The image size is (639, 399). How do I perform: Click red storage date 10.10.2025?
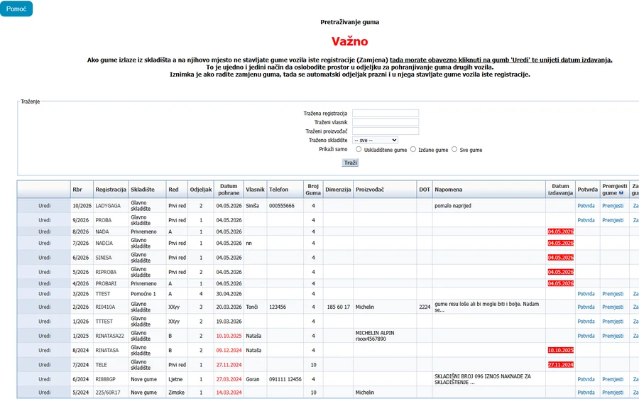[229, 336]
